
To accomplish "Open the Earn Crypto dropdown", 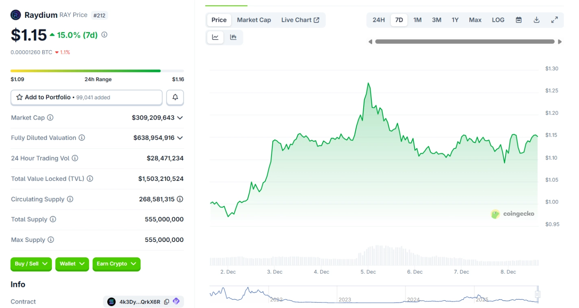I will click(x=116, y=264).
